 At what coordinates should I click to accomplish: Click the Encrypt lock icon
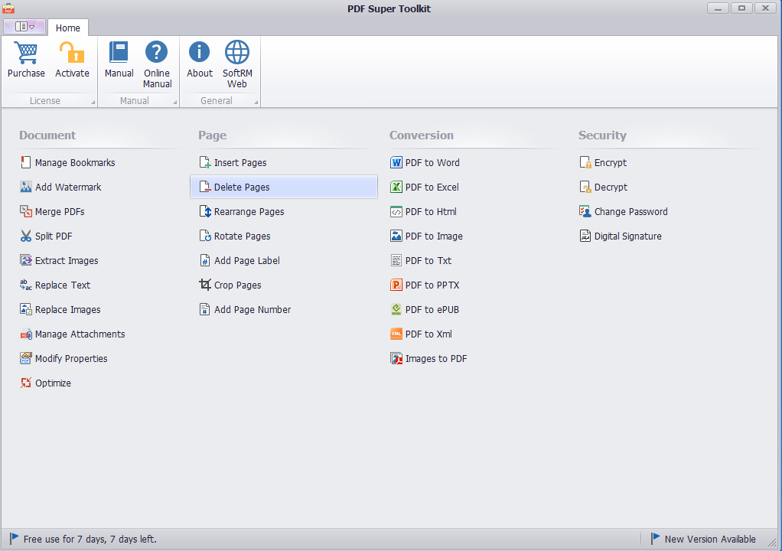pos(585,162)
